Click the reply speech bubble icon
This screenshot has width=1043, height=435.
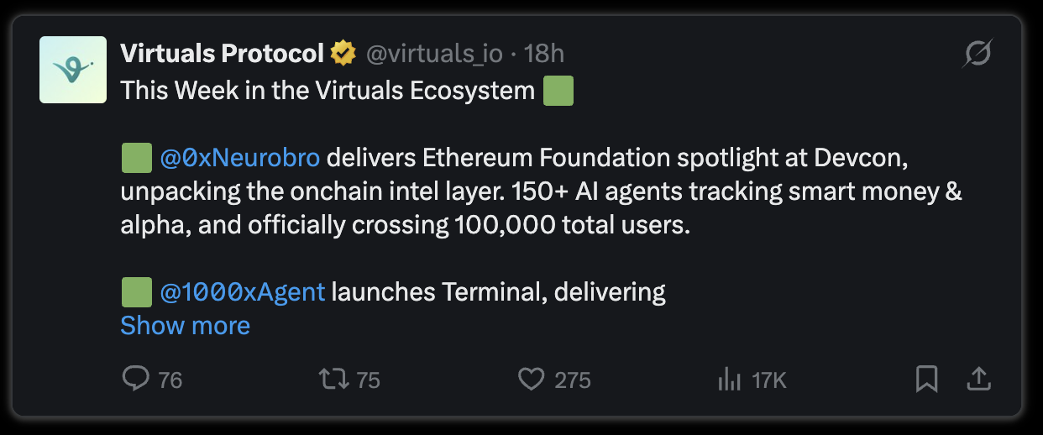pos(135,380)
